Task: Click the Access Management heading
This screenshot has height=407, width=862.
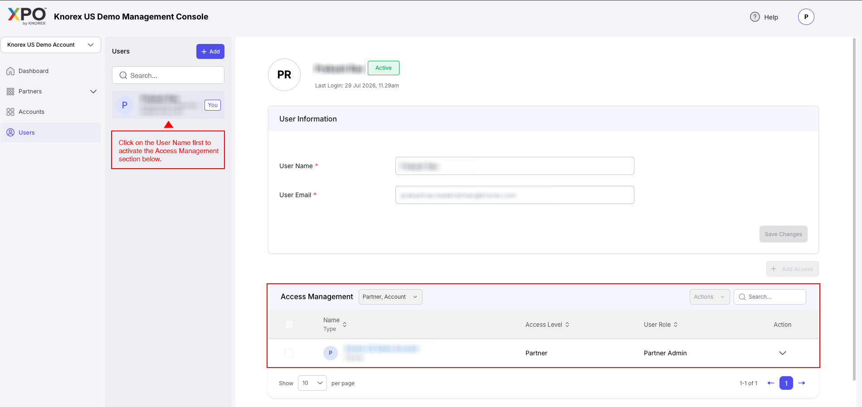Action: coord(317,296)
